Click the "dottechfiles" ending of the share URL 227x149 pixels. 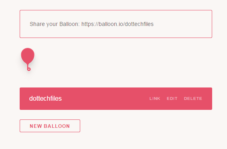[x=139, y=24]
